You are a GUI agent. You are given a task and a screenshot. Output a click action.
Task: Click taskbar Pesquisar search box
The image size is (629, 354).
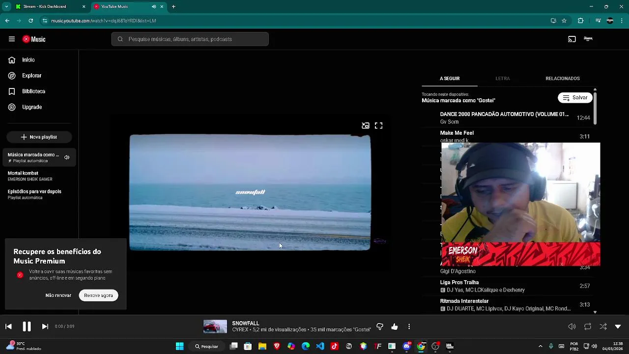click(x=206, y=347)
